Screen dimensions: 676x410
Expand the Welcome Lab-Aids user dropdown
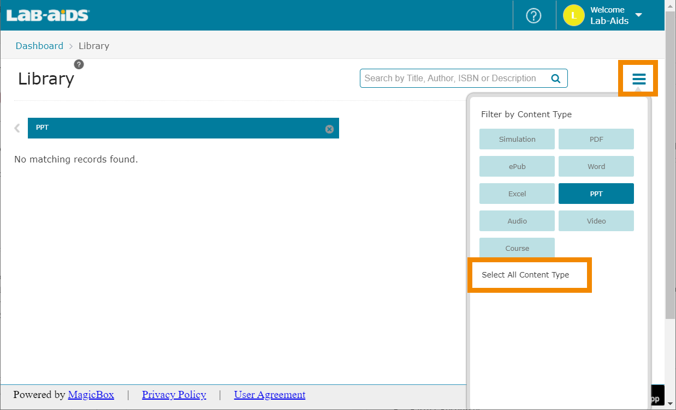pos(638,15)
